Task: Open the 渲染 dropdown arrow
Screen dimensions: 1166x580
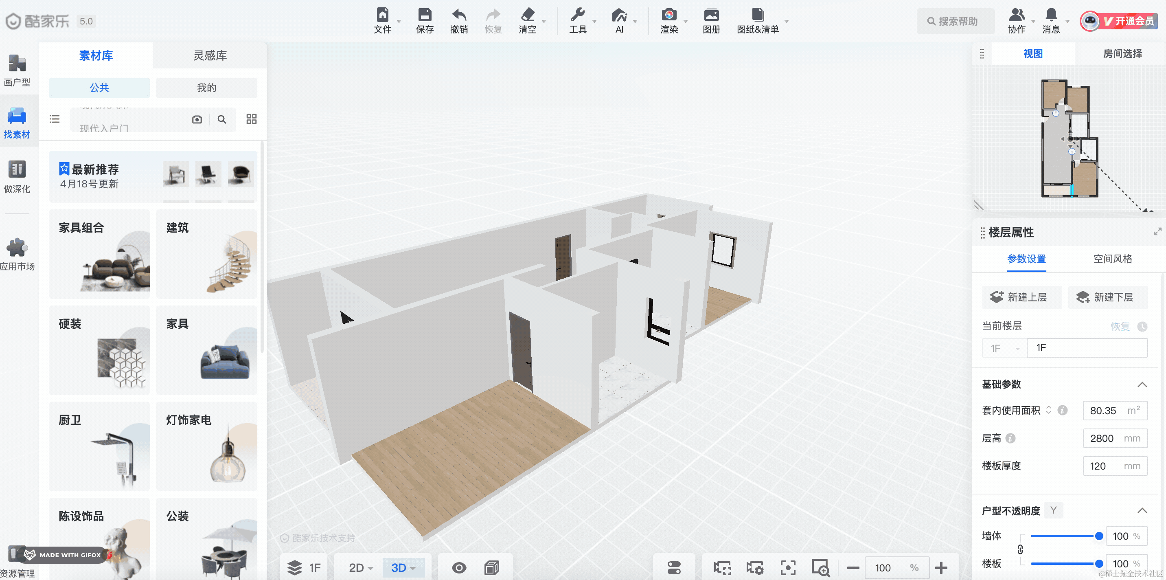Action: pos(685,21)
